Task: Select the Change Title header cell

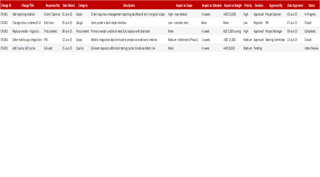Action: [x=28, y=5]
